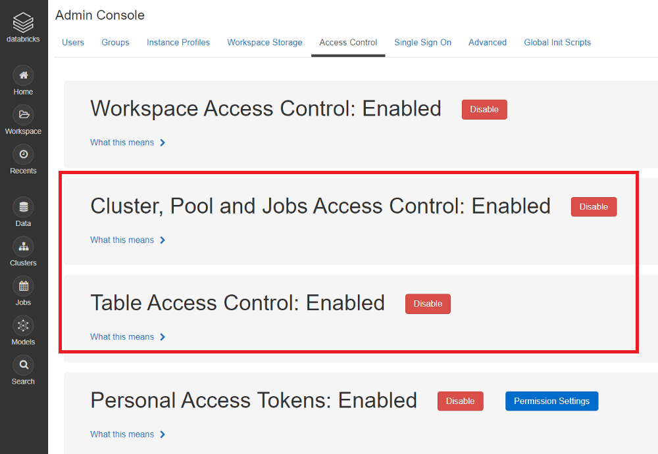Expand 'What this means' under Table Access Control
The image size is (658, 454).
(x=122, y=336)
